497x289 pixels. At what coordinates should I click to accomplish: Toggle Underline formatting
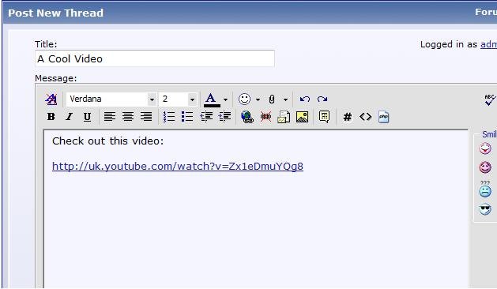pos(87,117)
